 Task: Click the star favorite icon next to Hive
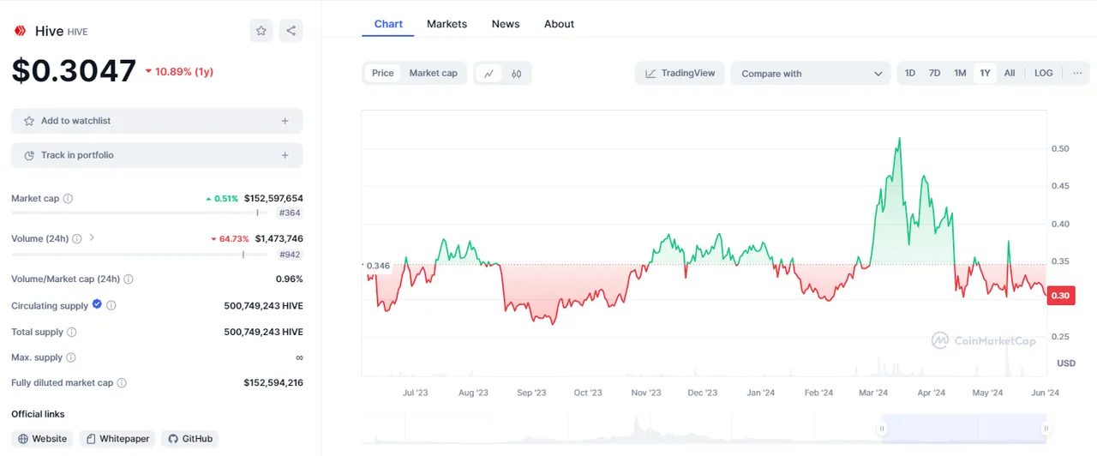[261, 31]
